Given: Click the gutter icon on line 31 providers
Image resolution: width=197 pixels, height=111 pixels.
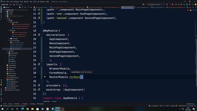Looking at the screenshot, I should point(39,85).
